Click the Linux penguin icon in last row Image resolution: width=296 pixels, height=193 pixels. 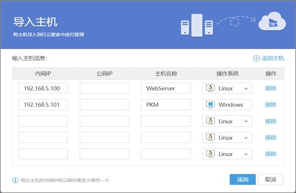point(210,154)
